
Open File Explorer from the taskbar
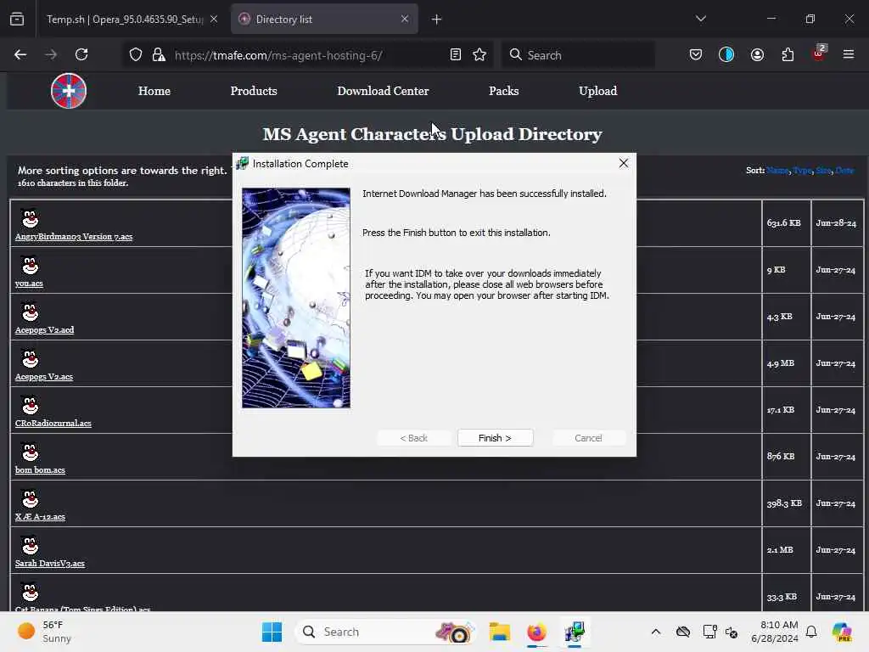[x=499, y=632]
